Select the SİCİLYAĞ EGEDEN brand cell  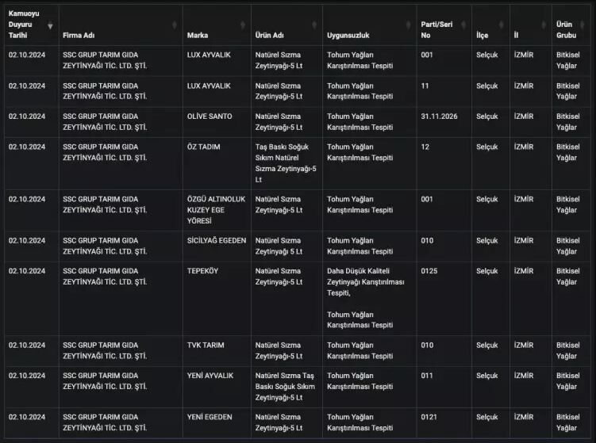tap(217, 240)
